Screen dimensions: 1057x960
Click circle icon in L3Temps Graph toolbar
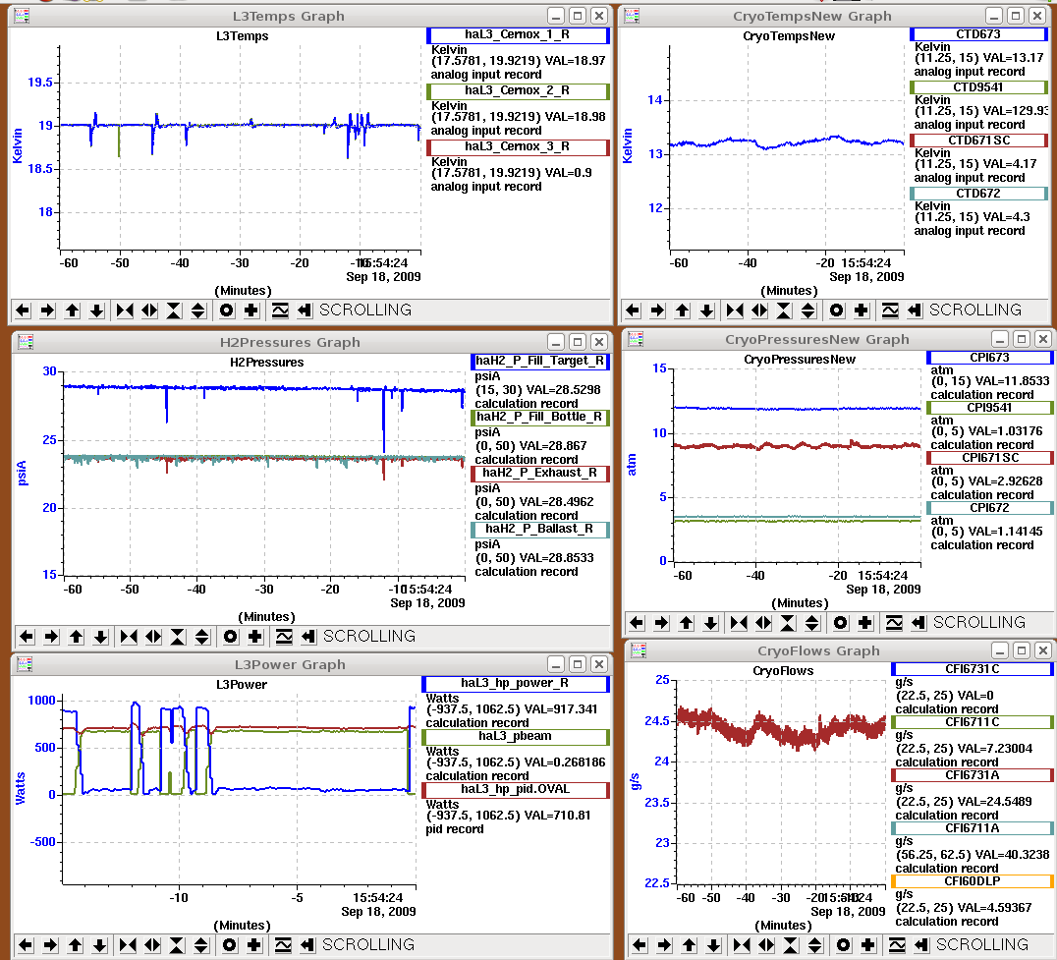click(x=227, y=311)
